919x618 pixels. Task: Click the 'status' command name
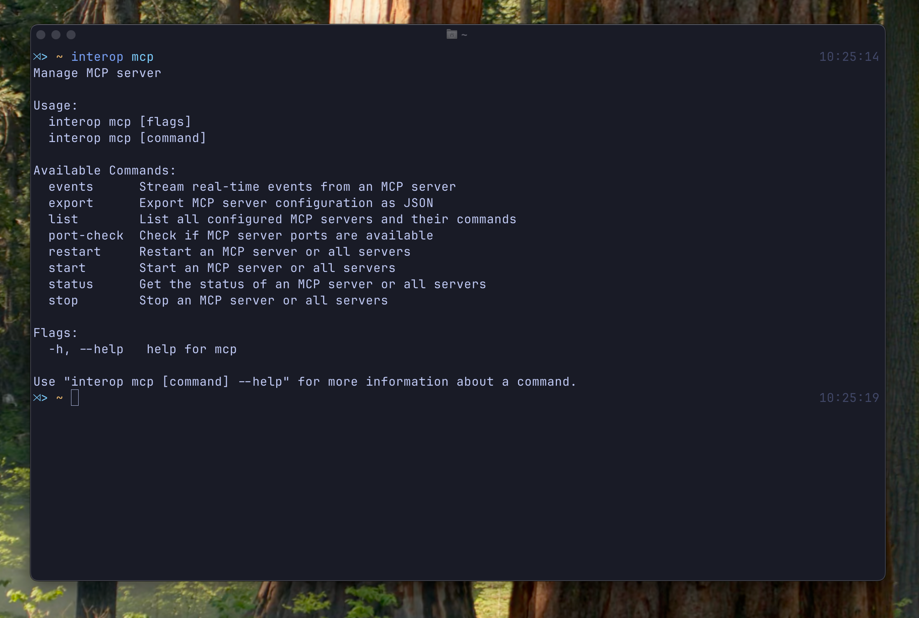click(71, 284)
